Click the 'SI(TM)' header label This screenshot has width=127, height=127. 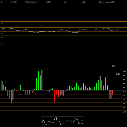click(x=48, y=2)
